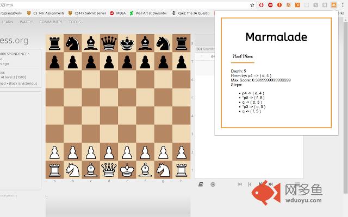
Task: Open the CS 146 Assignments bookmark
Action: click(46, 13)
